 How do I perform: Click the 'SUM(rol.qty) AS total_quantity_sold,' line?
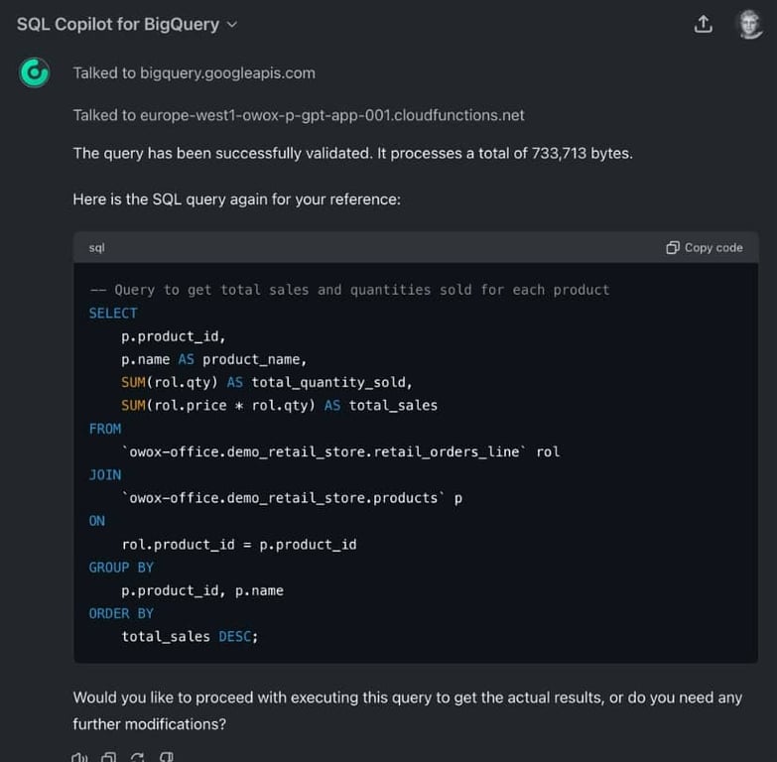pos(267,382)
